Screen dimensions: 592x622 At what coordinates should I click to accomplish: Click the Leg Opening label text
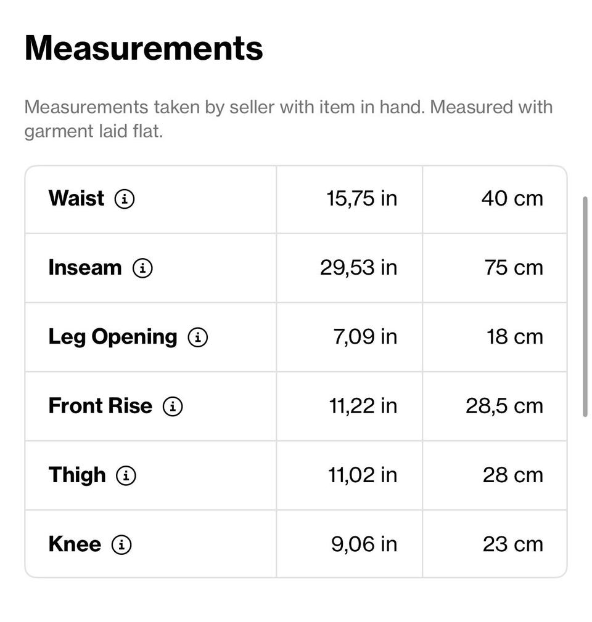tap(112, 337)
